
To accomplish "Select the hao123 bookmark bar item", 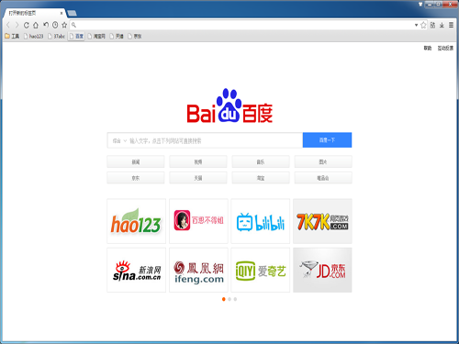I will (x=34, y=36).
